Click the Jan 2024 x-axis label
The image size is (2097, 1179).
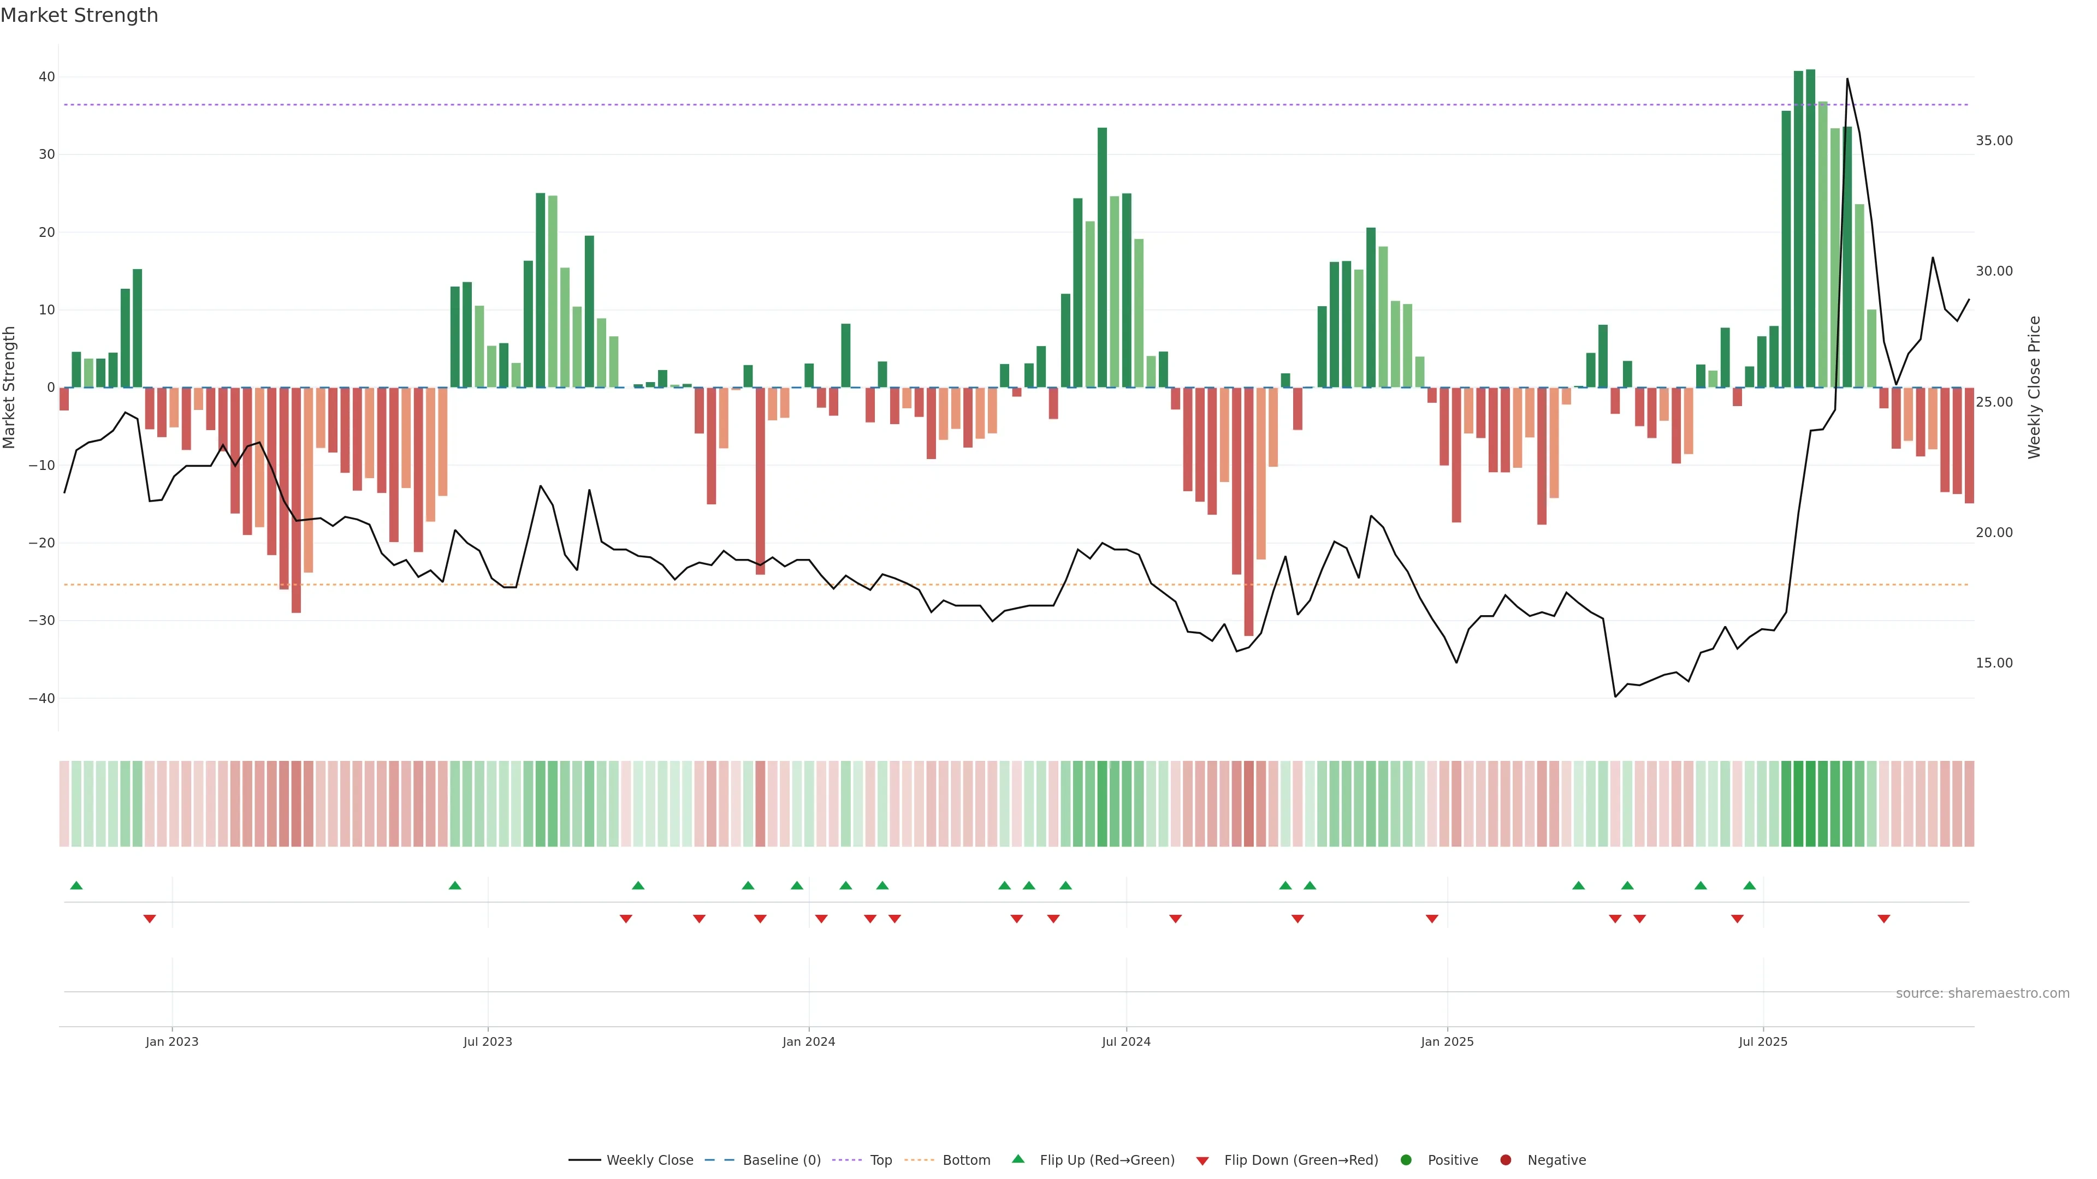point(808,1041)
